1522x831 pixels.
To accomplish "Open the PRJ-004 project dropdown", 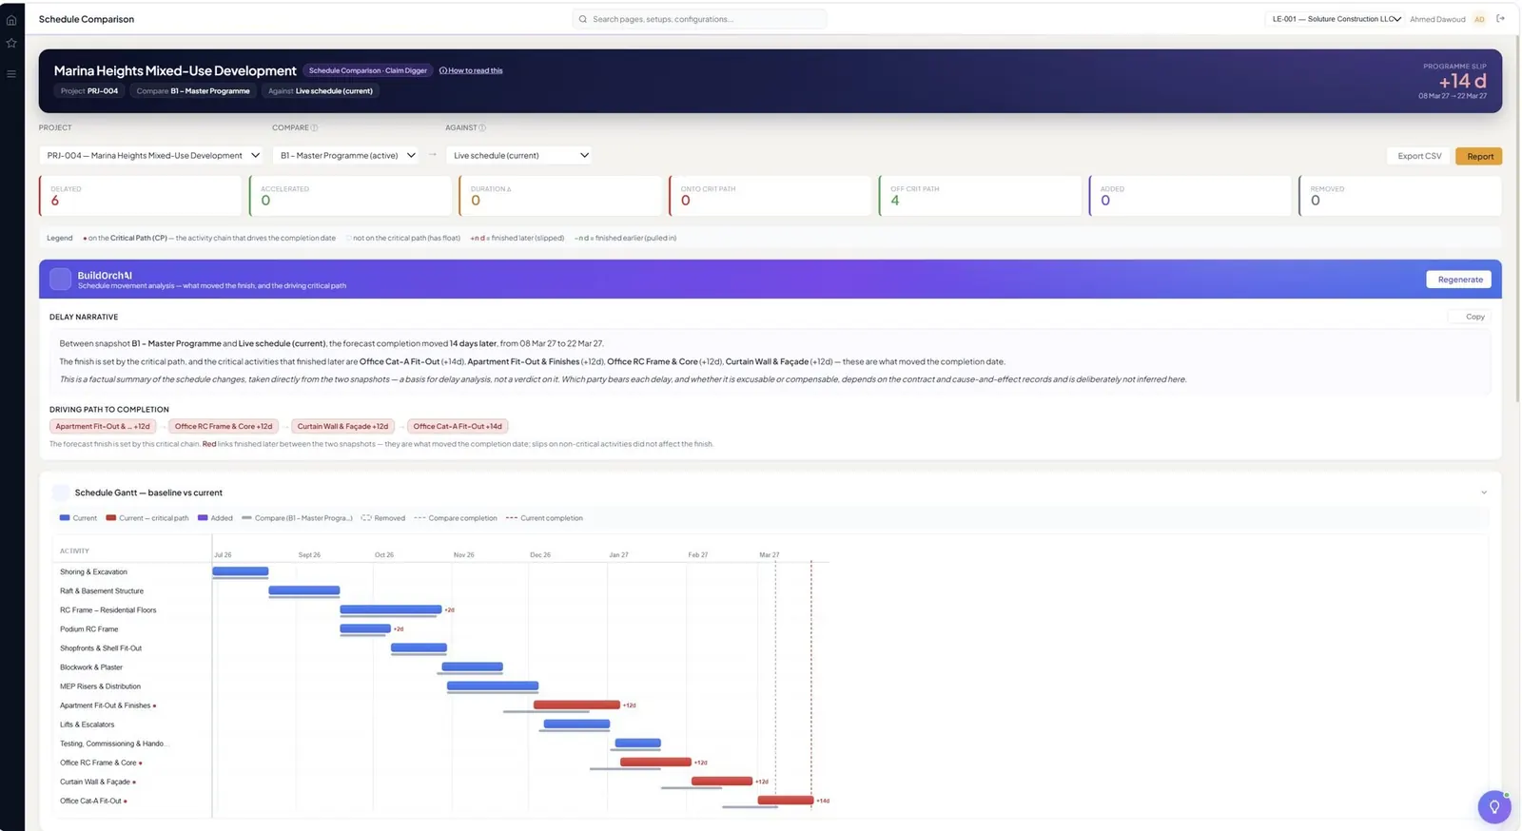I will click(x=152, y=155).
